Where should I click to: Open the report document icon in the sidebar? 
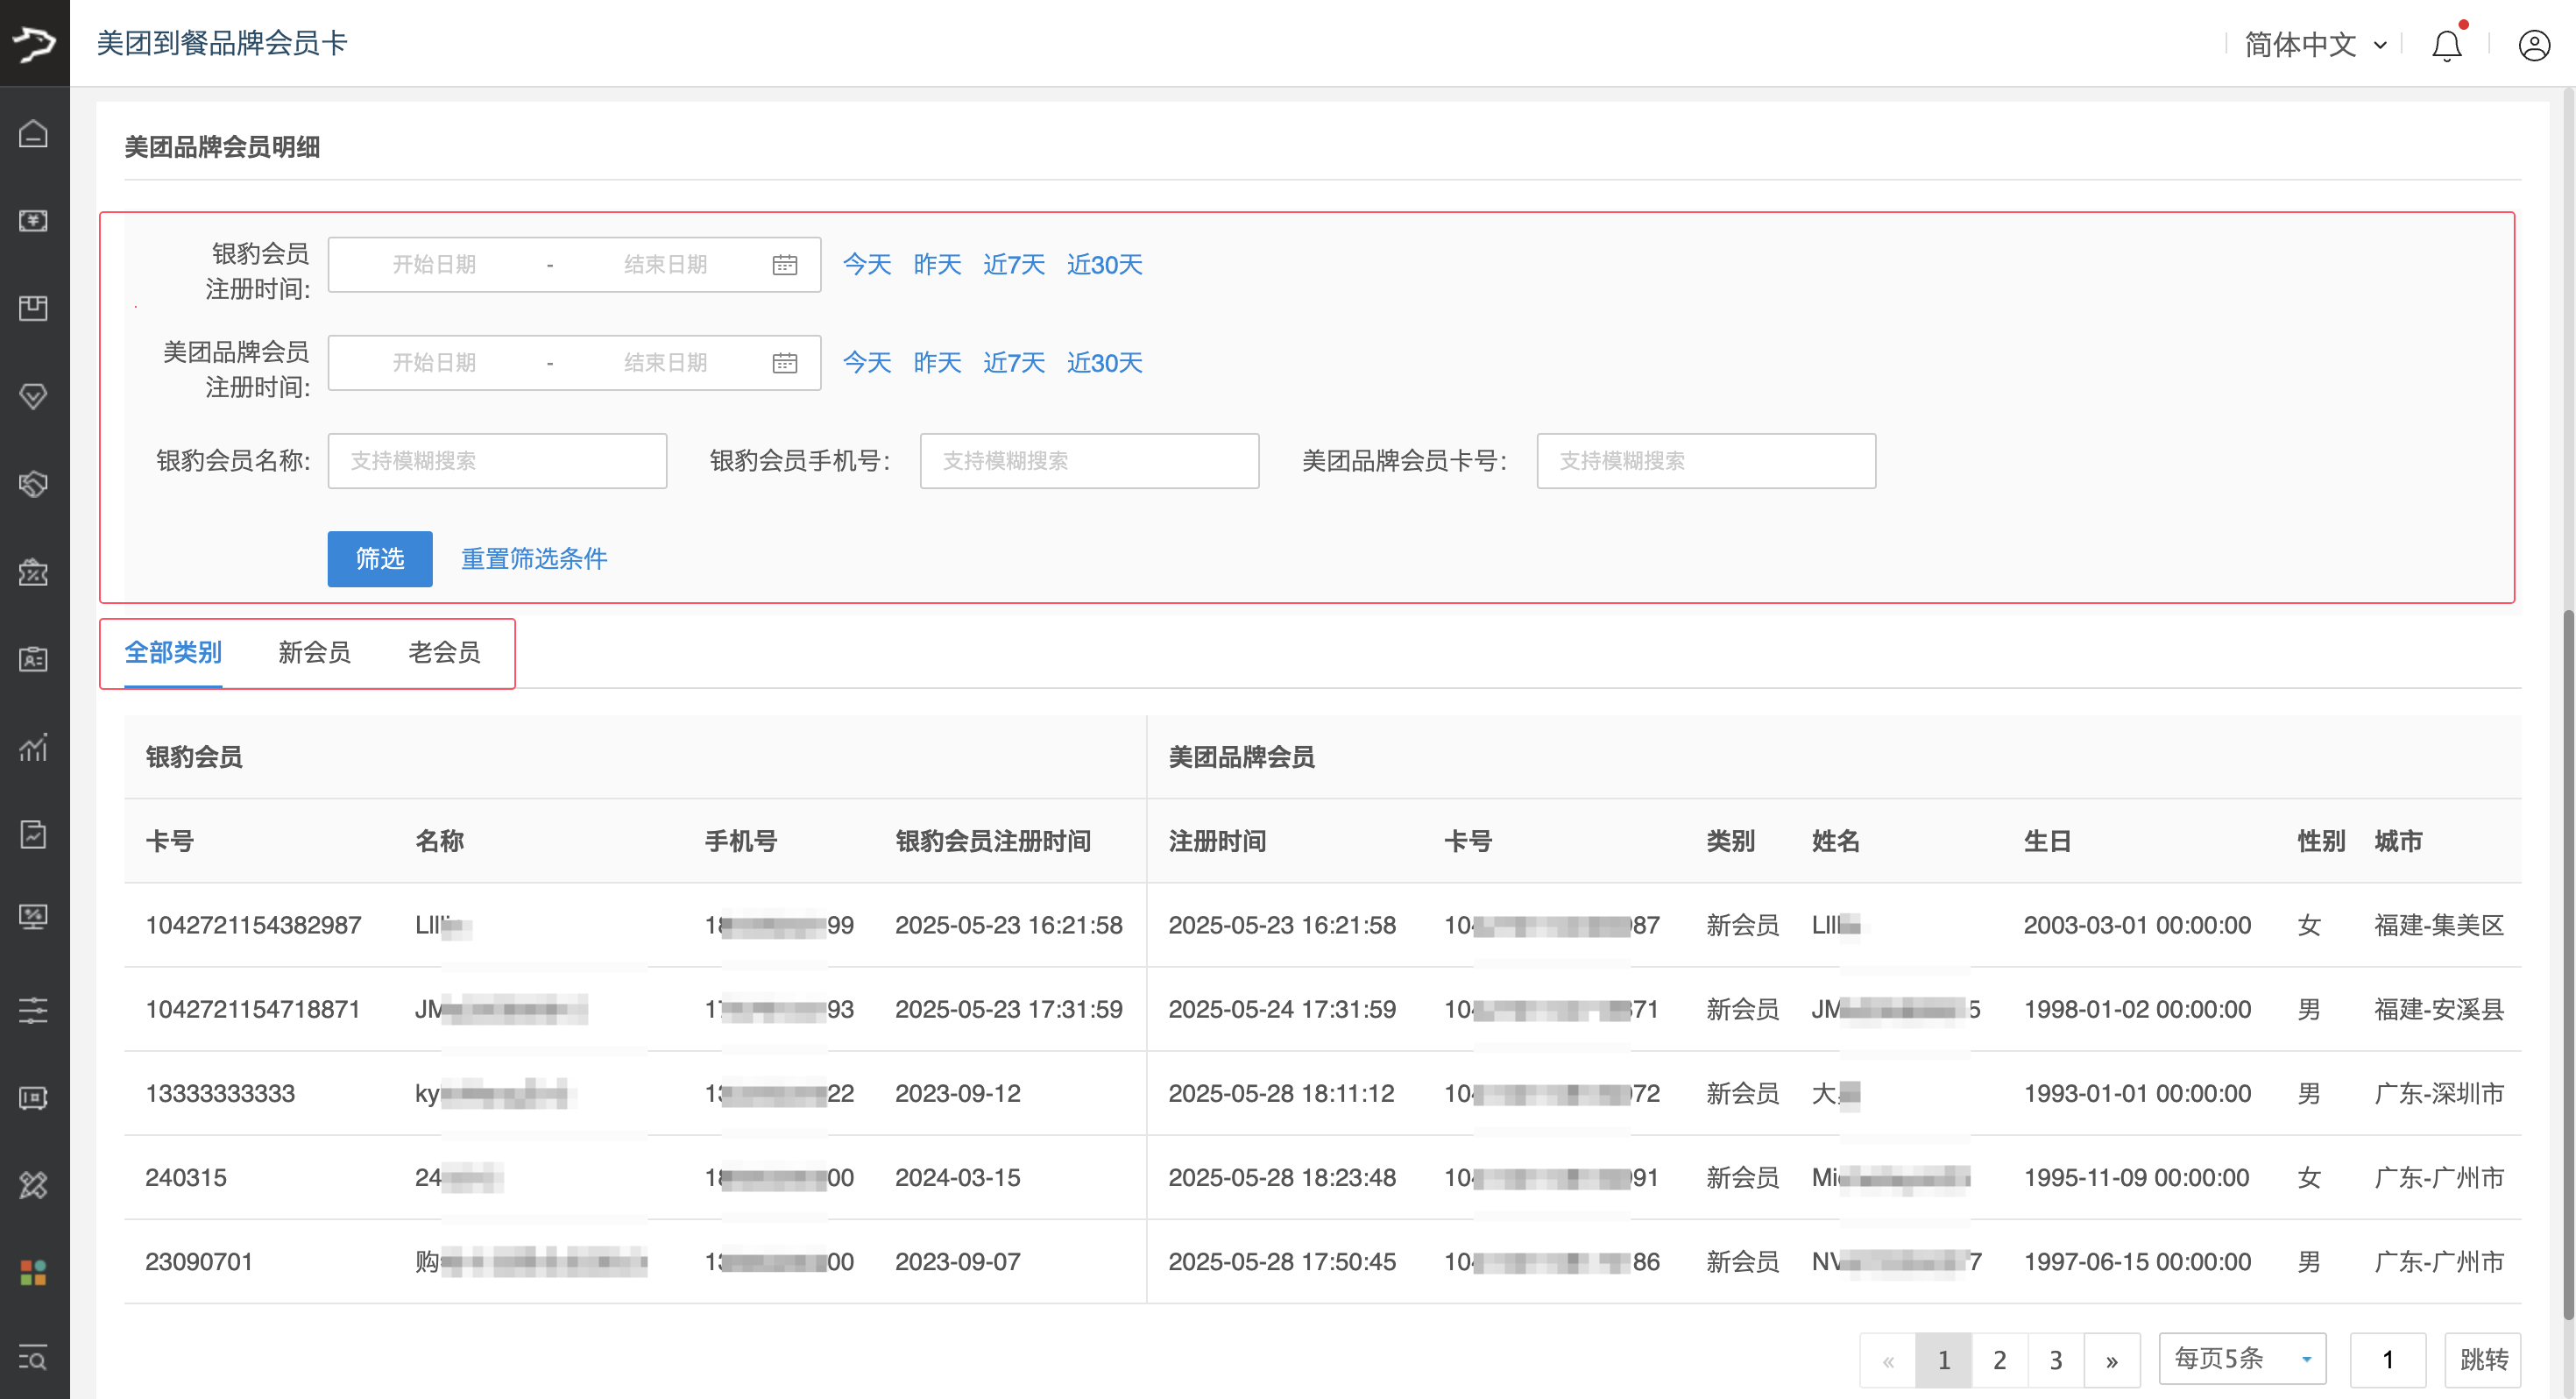[33, 834]
